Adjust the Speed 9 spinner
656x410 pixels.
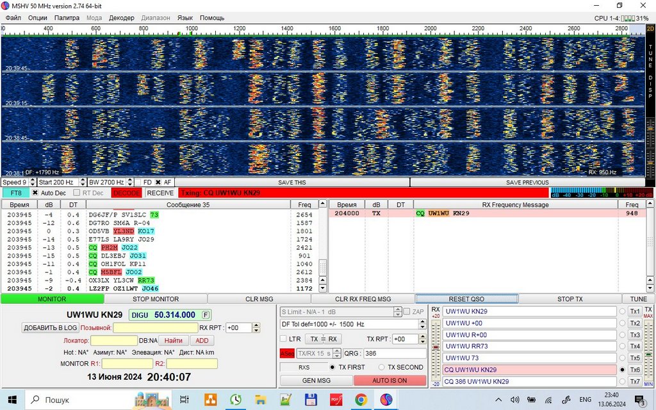(33, 183)
